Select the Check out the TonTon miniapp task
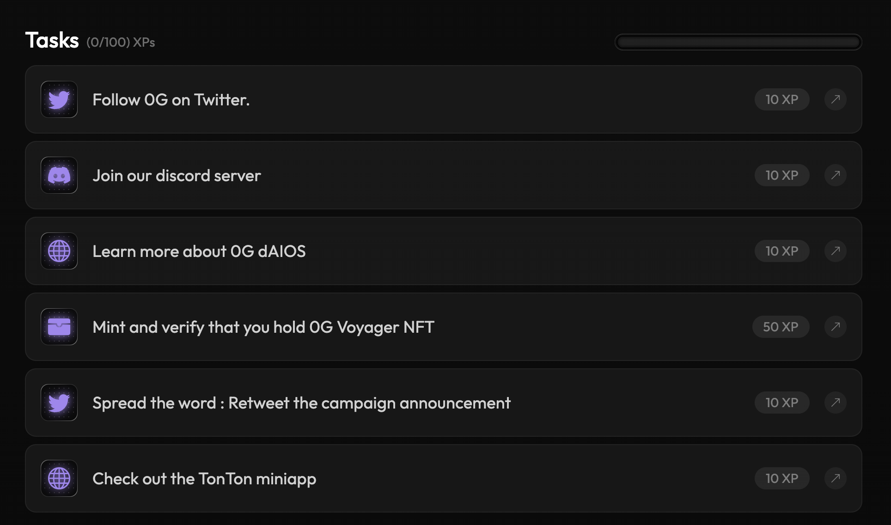This screenshot has height=525, width=891. (x=204, y=479)
